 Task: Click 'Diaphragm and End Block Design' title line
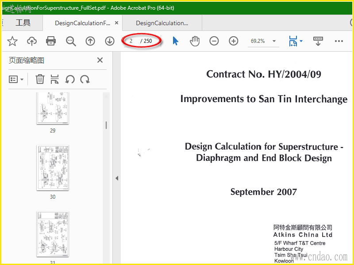click(x=264, y=158)
